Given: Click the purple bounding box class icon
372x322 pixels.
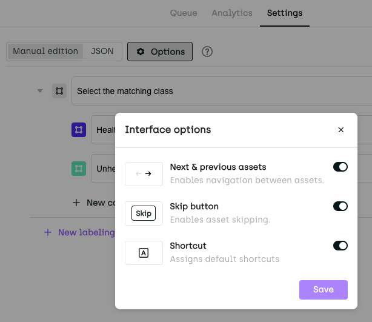Looking at the screenshot, I should 79,130.
